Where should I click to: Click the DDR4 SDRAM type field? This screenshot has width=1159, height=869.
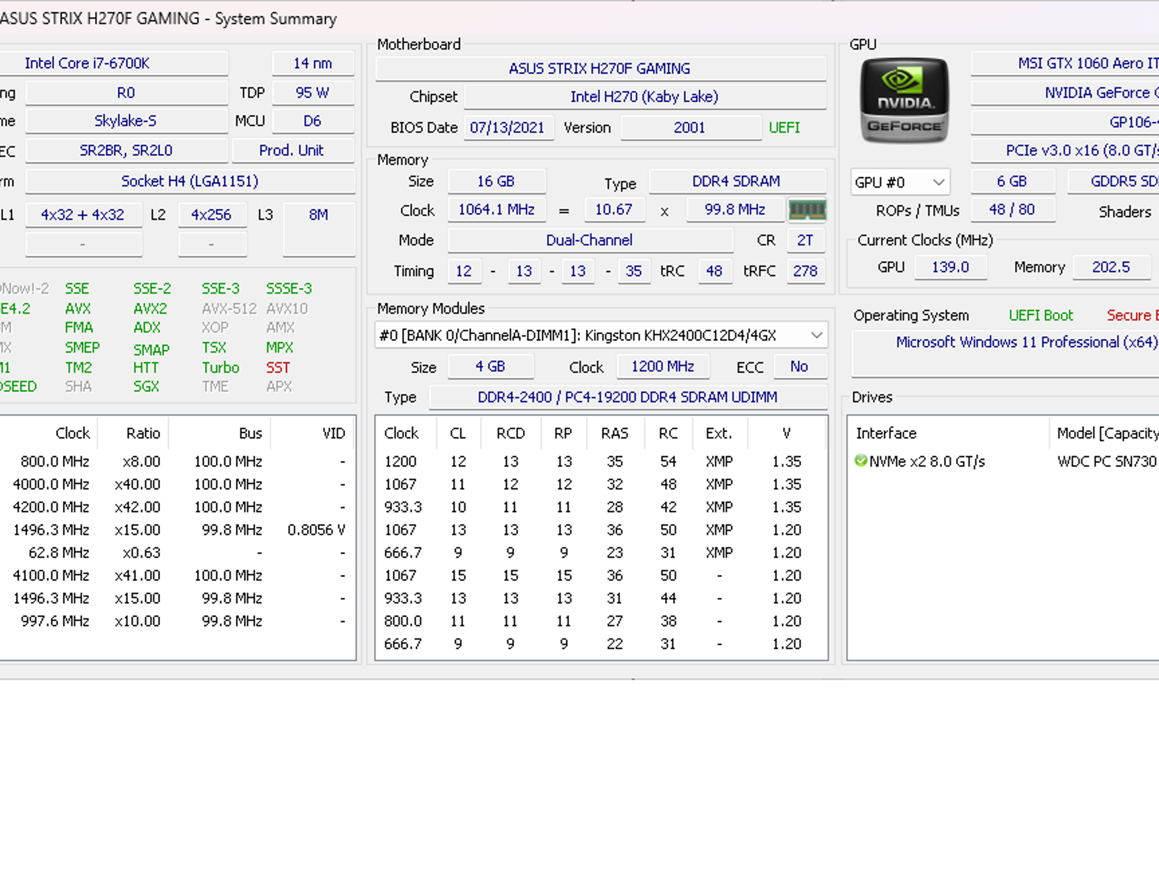pos(737,181)
